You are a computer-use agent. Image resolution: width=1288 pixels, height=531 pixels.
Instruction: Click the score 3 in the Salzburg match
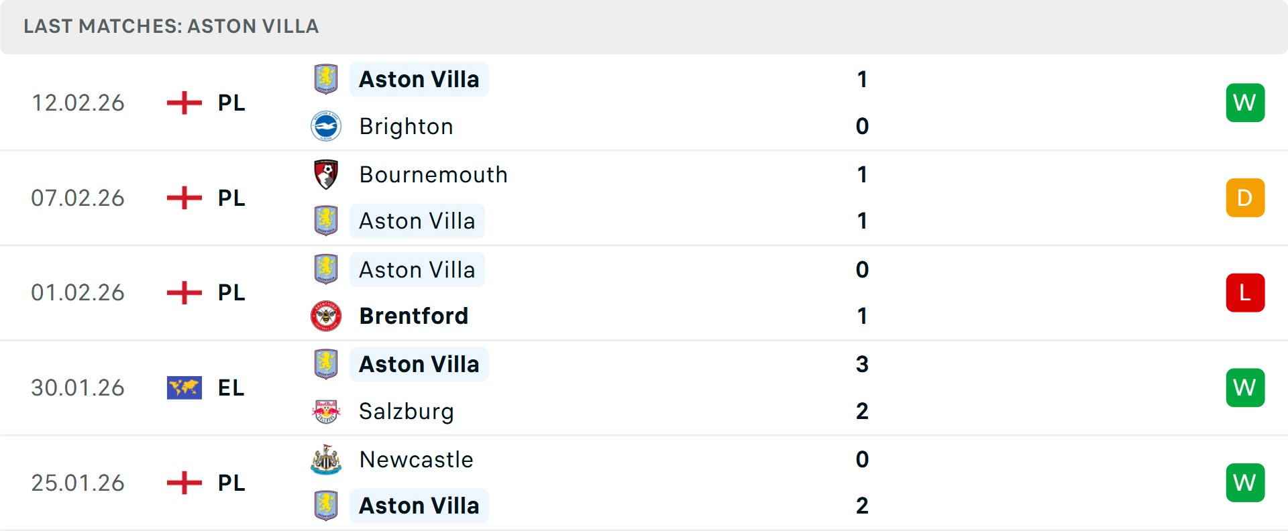[863, 365]
